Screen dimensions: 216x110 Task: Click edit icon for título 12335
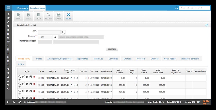23,77
